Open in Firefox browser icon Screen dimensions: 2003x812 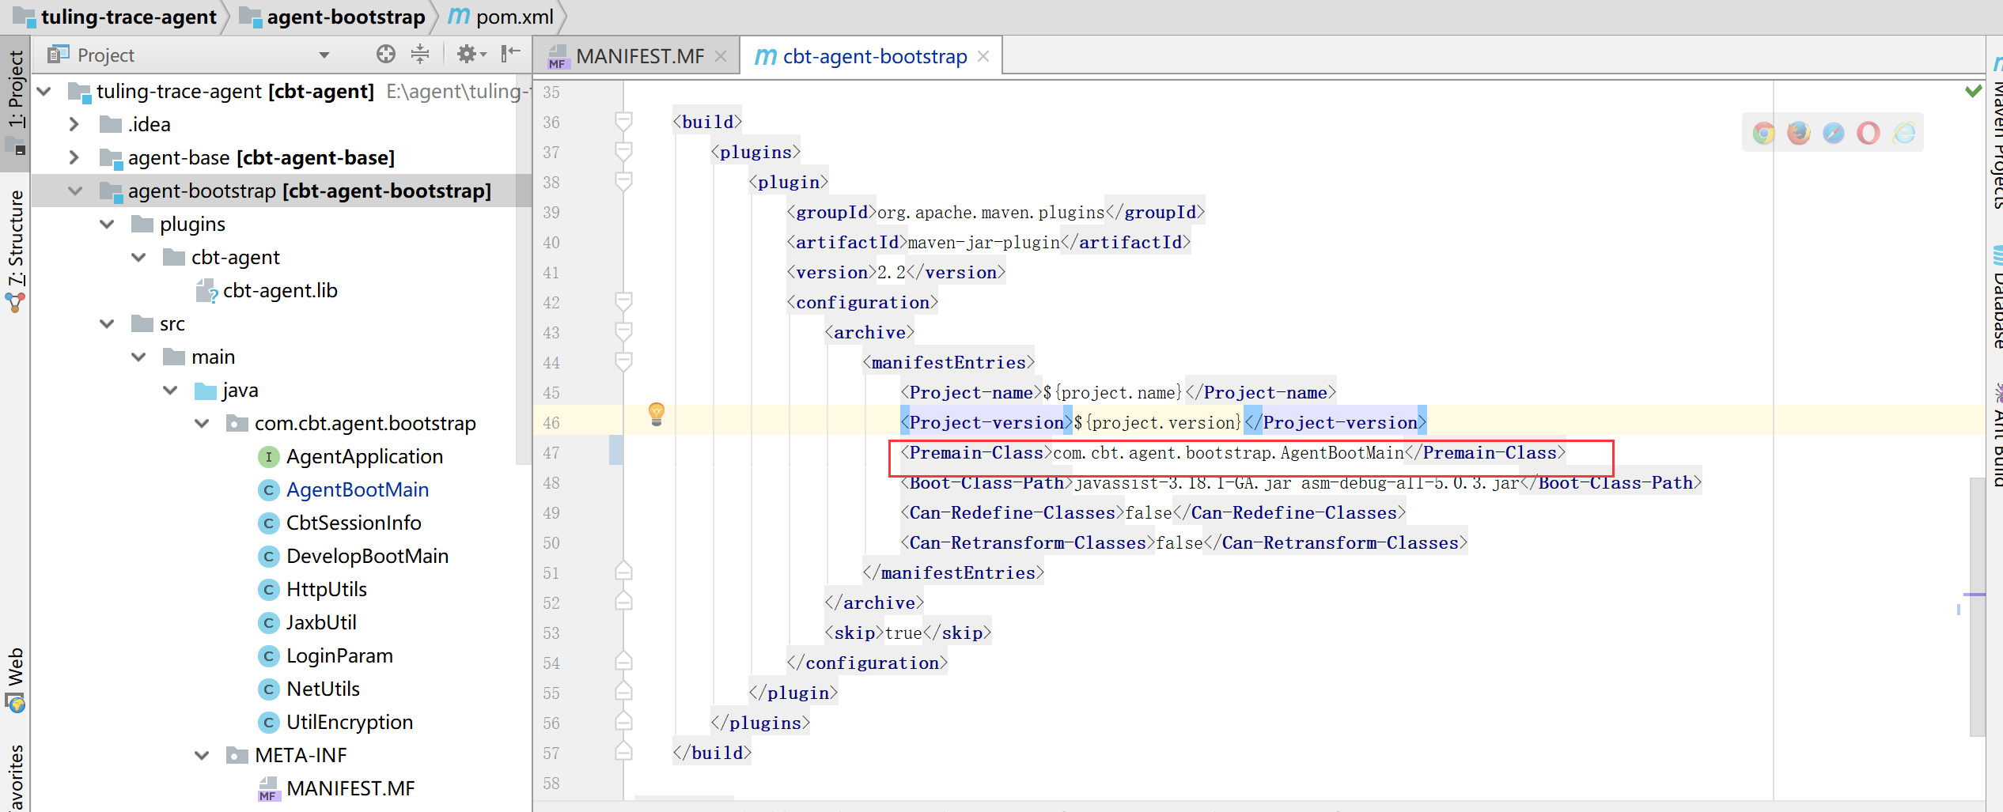point(1798,133)
